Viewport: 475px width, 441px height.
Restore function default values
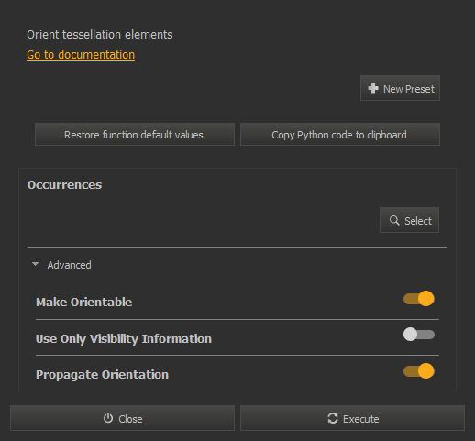135,135
